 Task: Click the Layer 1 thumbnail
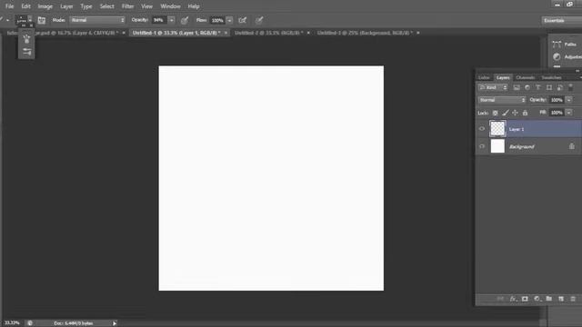tap(497, 129)
